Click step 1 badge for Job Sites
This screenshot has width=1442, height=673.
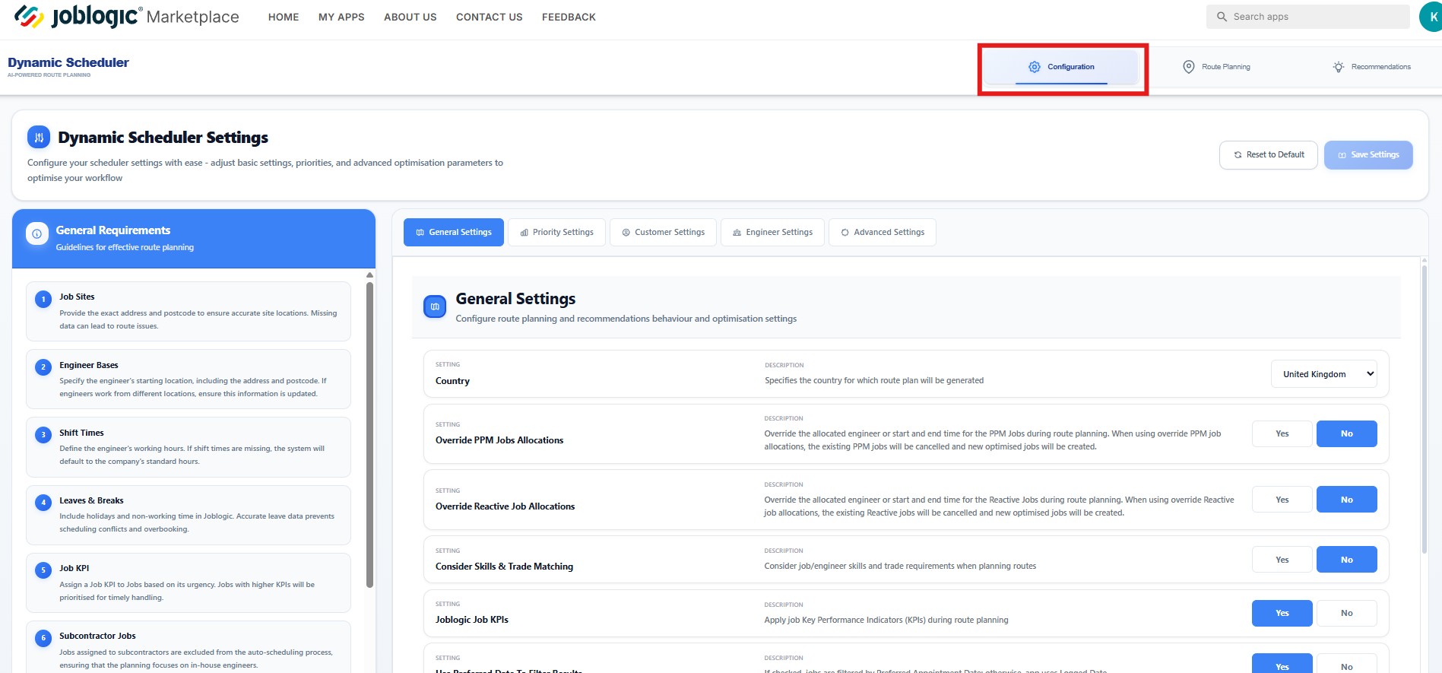pyautogui.click(x=43, y=300)
